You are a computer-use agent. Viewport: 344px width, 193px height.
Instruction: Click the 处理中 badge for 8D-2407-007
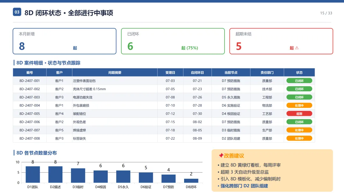(299, 130)
